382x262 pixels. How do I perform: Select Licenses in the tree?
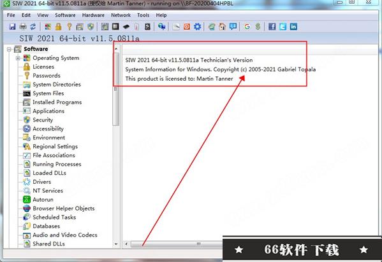click(x=43, y=67)
